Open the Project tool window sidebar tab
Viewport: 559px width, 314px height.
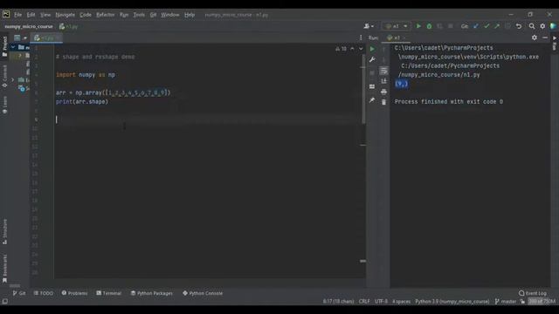(x=4, y=46)
